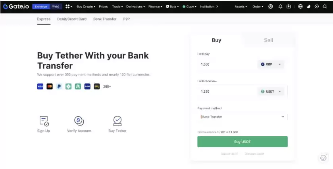This screenshot has height=169, width=333.
Task: Toggle dark mode moon icon
Action: [308, 6]
